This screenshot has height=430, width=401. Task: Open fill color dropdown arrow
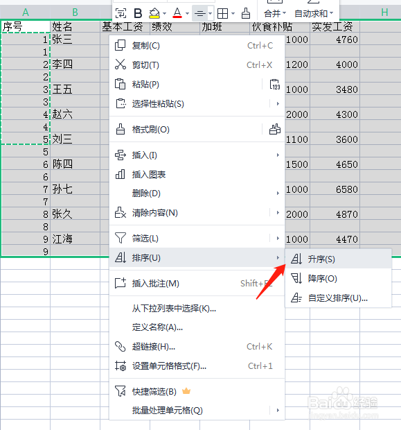pos(164,13)
